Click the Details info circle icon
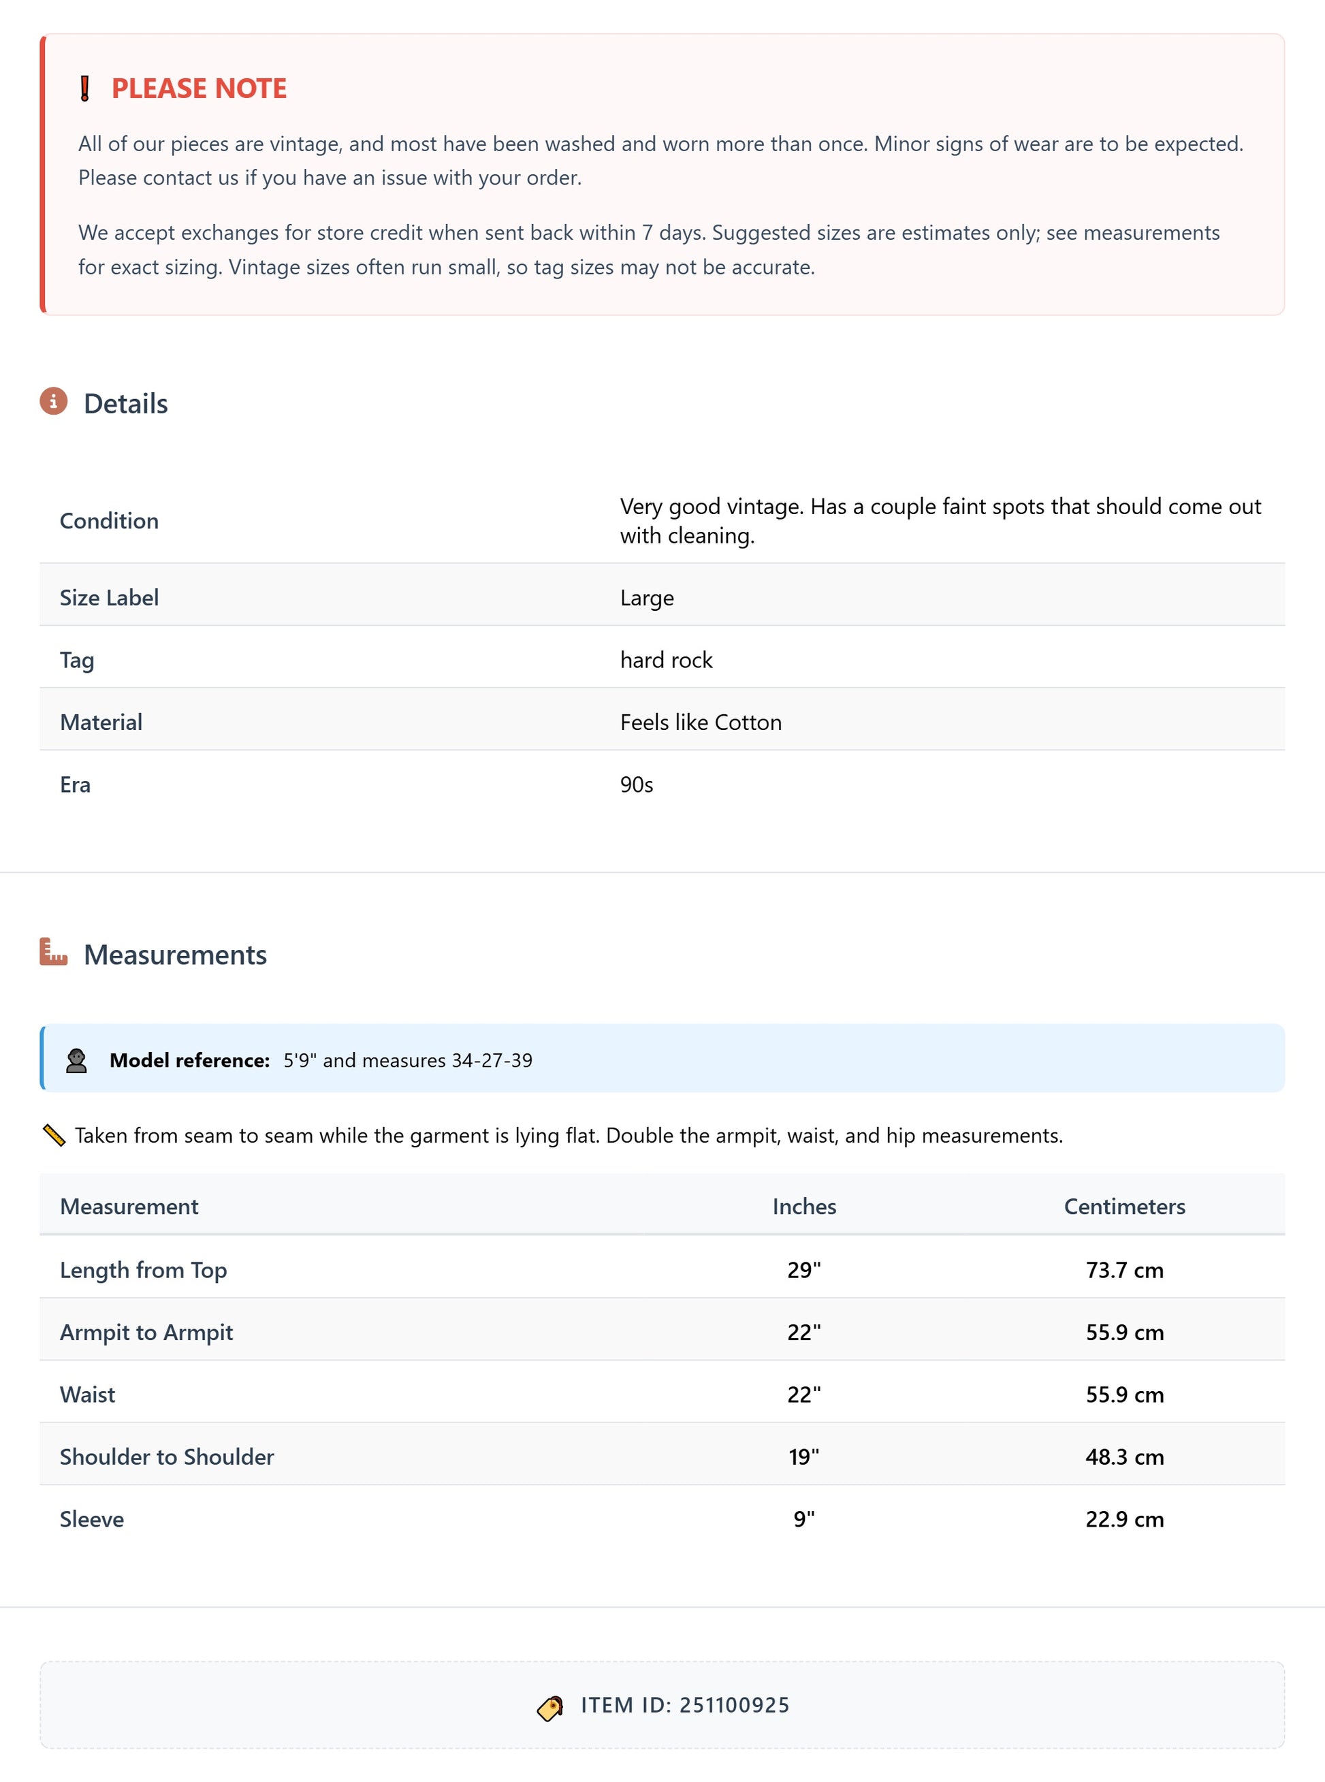1325x1782 pixels. pos(54,401)
